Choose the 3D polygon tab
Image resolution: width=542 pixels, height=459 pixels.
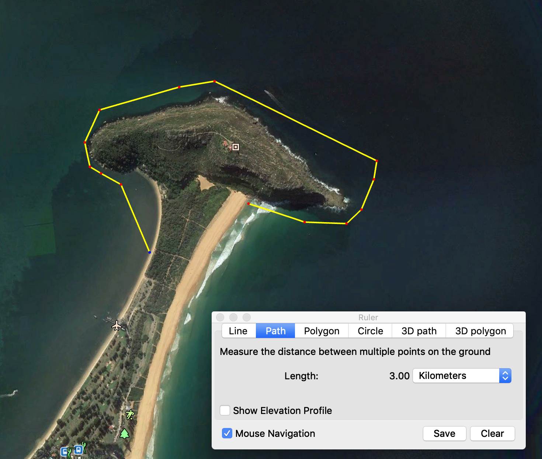(480, 331)
